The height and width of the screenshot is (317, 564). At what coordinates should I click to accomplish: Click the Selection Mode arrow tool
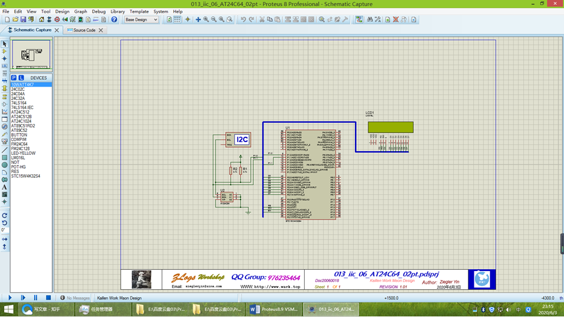pos(4,44)
